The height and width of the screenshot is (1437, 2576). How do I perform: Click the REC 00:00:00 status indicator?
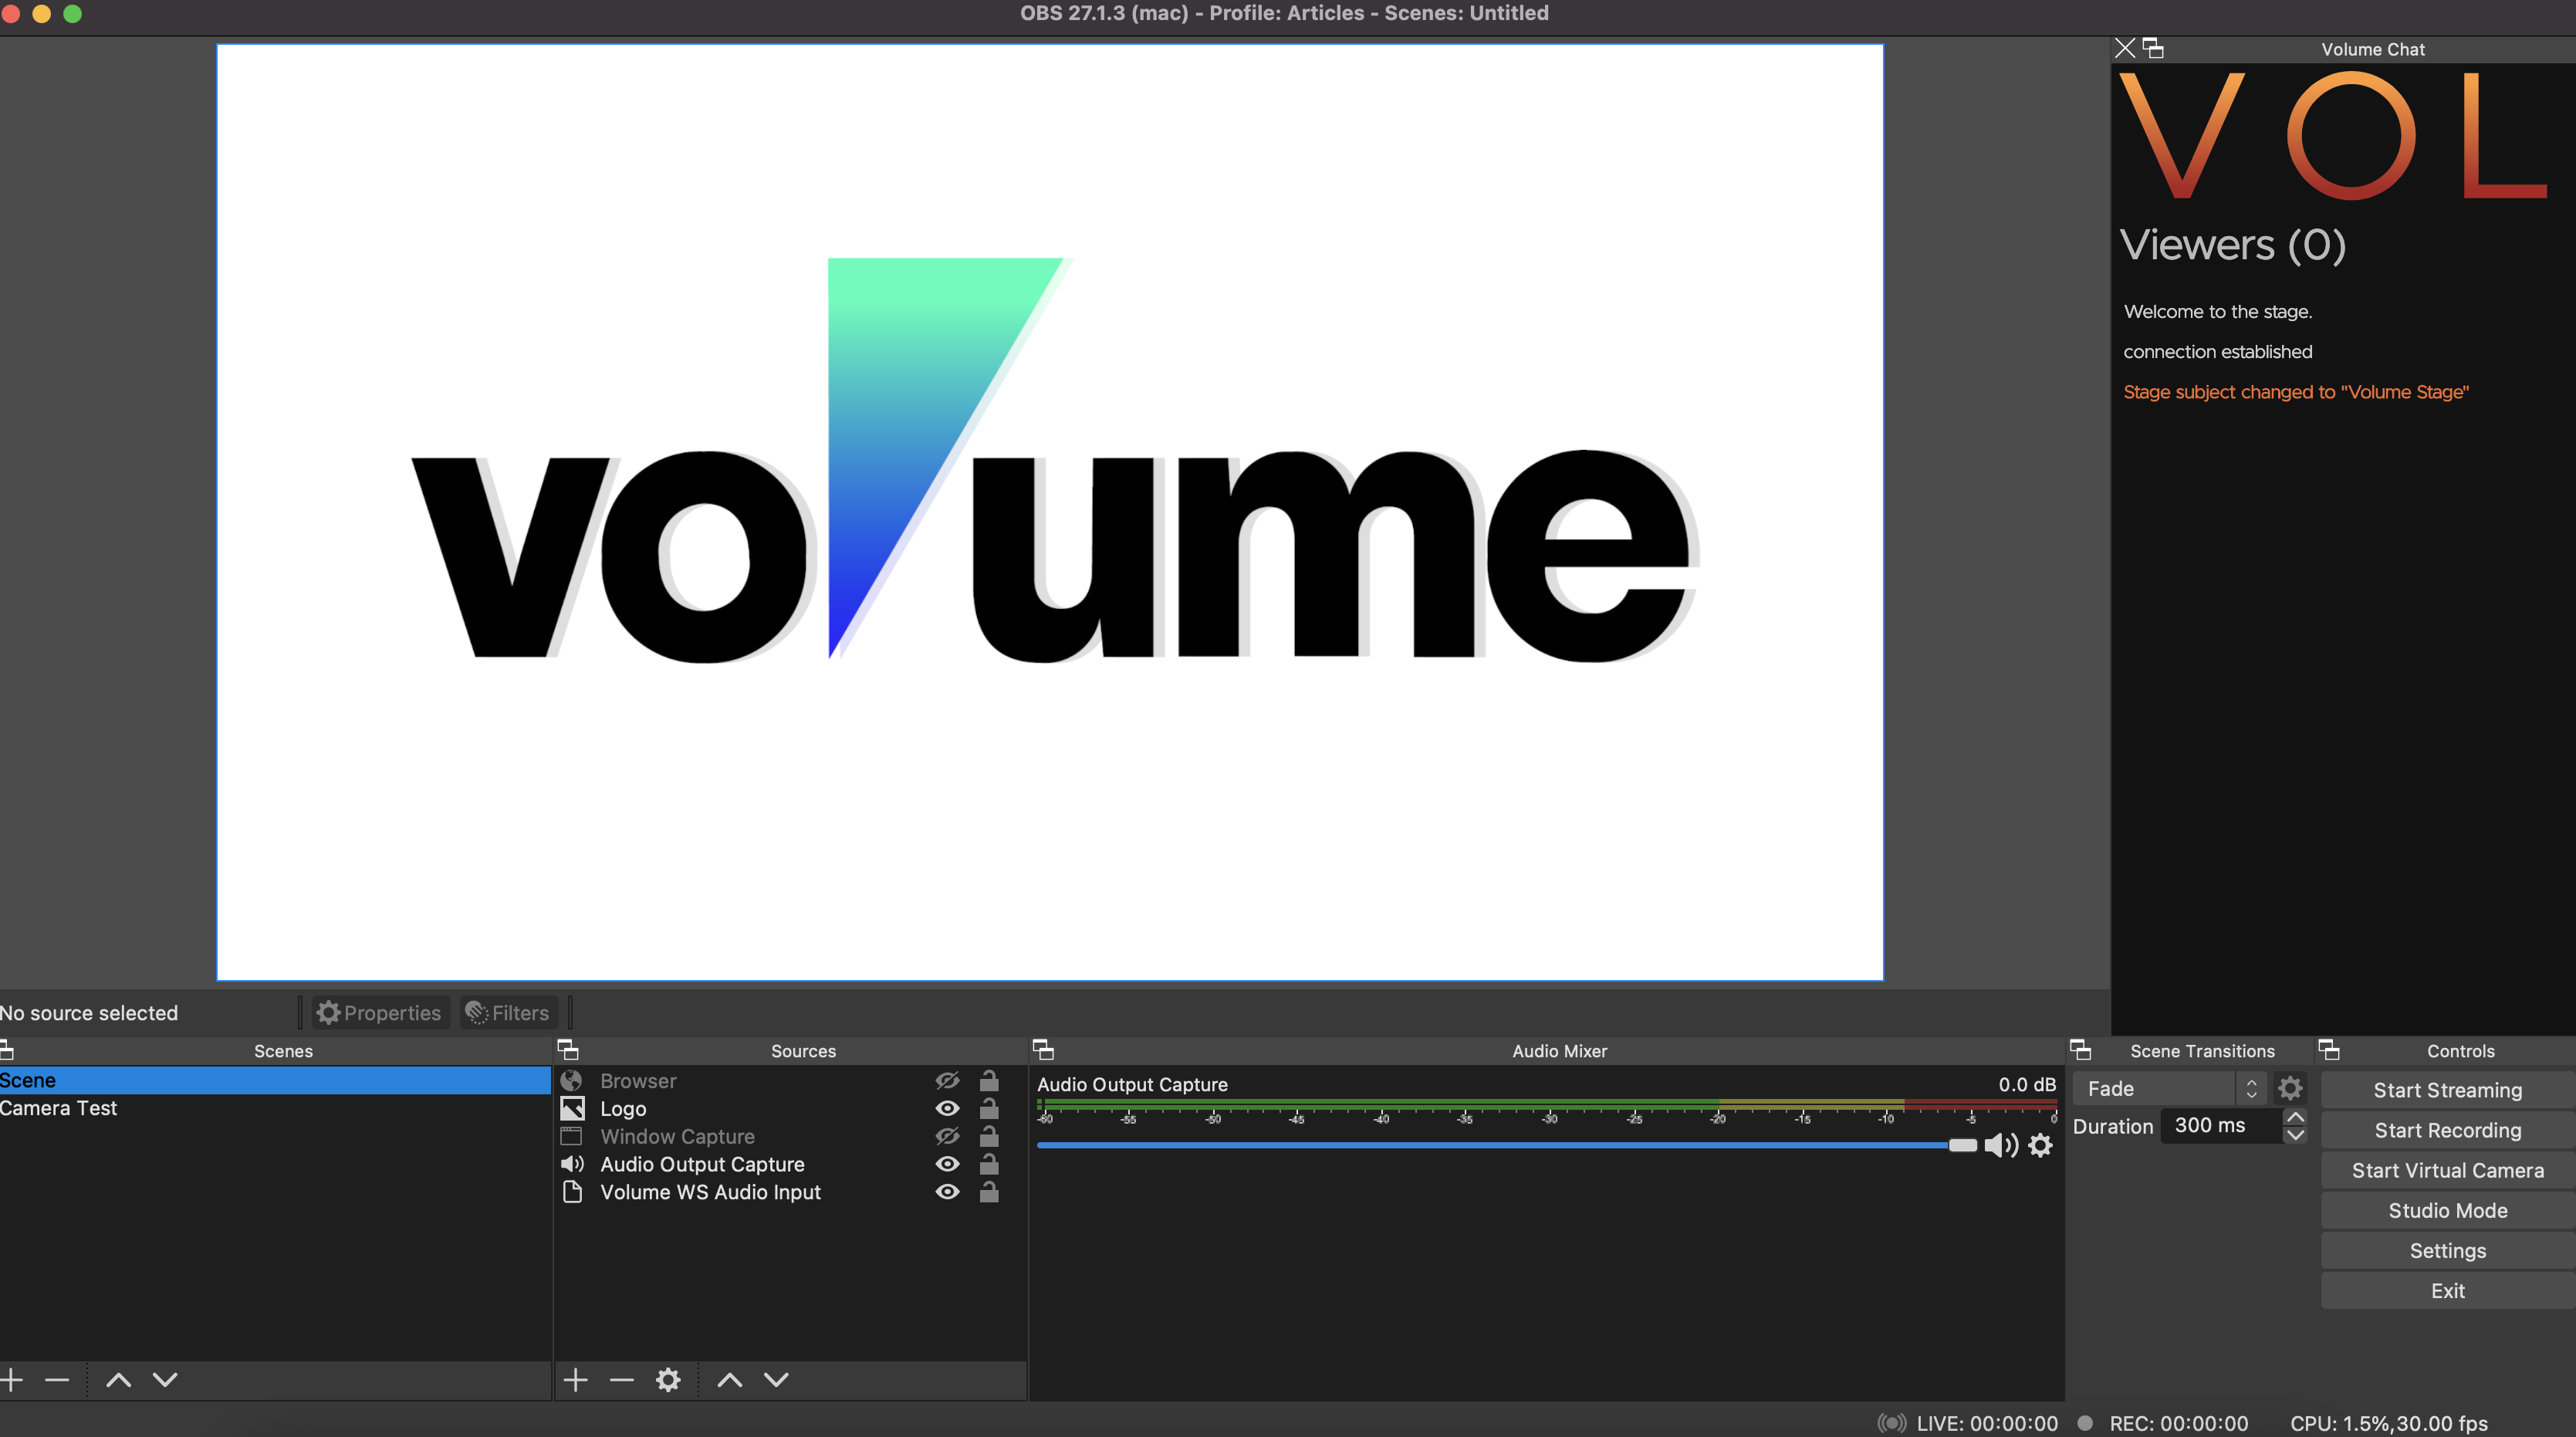point(2162,1422)
